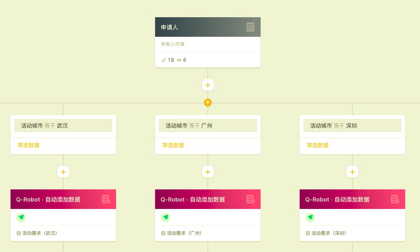Select the 活动城市 等于 武汉 condition

63,126
